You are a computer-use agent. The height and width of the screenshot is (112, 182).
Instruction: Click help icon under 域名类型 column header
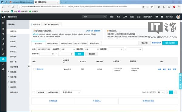[x=64, y=62]
